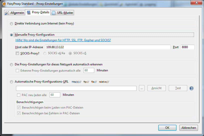Select Direkte Verbindung zum Internet radio button
Screen dimensions: 204x136
pos(11,24)
